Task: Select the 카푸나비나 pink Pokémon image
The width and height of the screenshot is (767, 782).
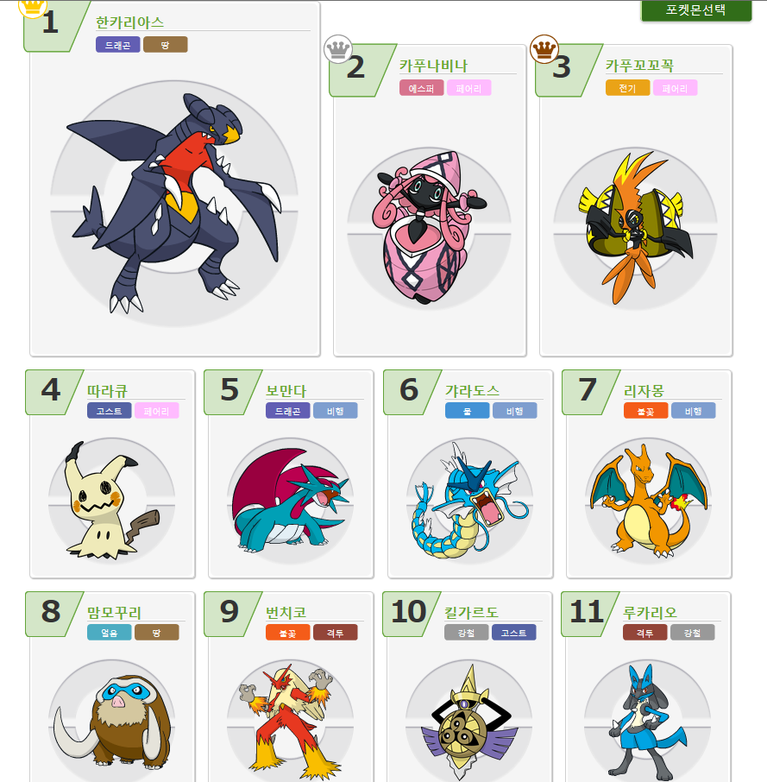Action: (429, 228)
